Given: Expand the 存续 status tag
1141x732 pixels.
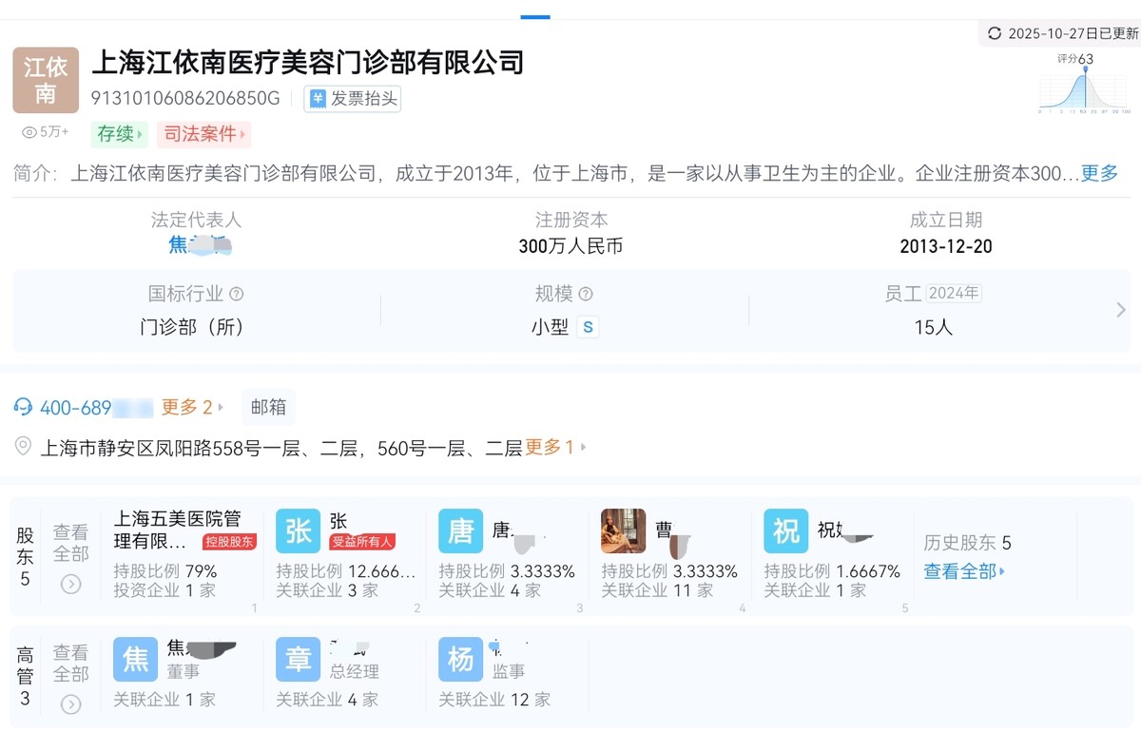Looking at the screenshot, I should 119,134.
